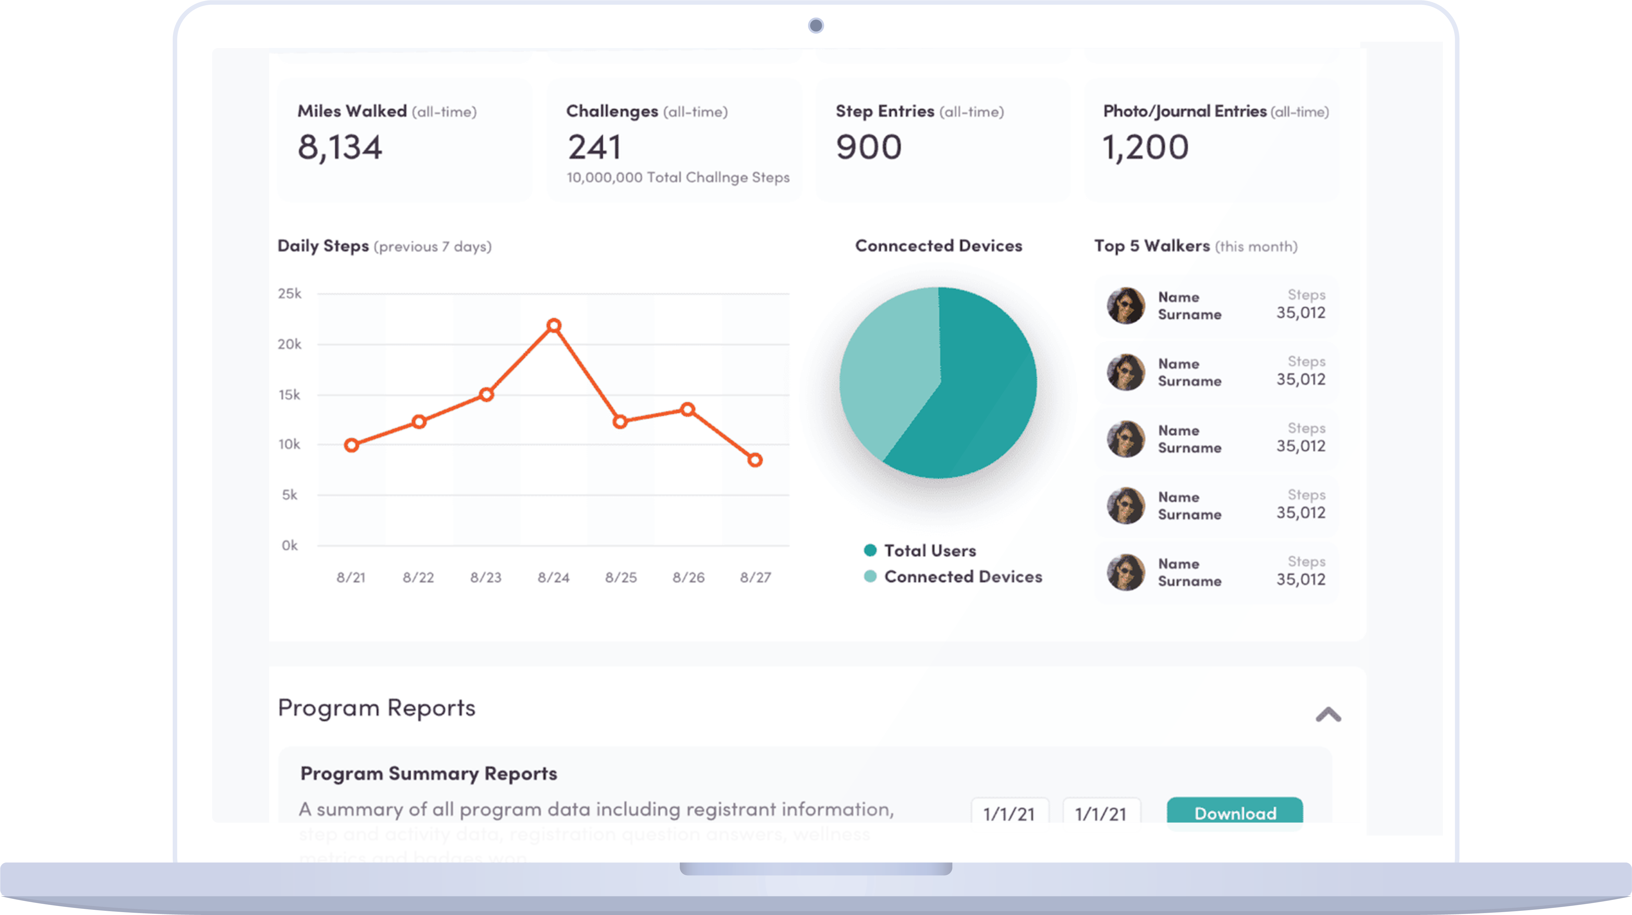Select the second 1/1/21 end date field

click(x=1102, y=812)
